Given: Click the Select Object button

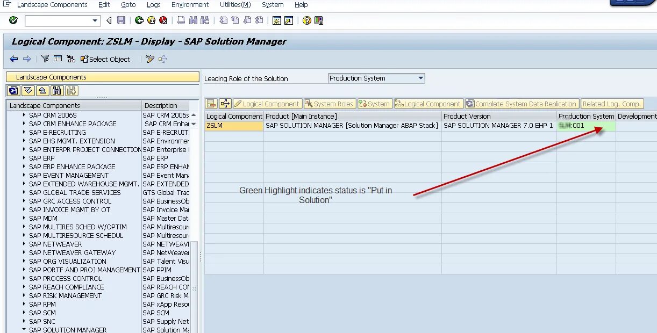Looking at the screenshot, I should (x=105, y=59).
